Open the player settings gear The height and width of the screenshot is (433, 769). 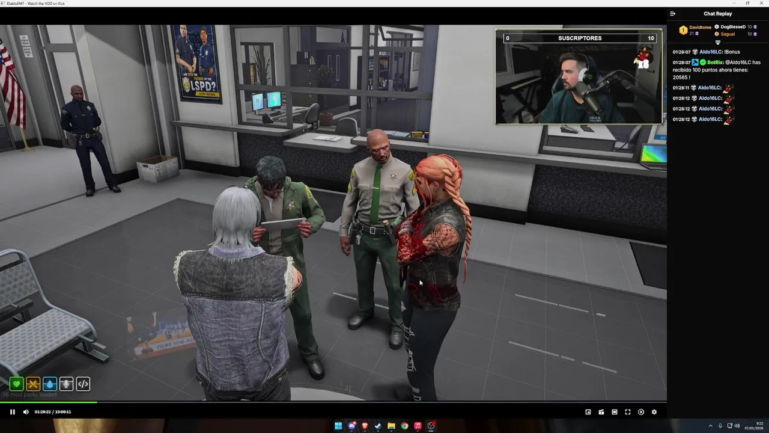click(x=654, y=412)
